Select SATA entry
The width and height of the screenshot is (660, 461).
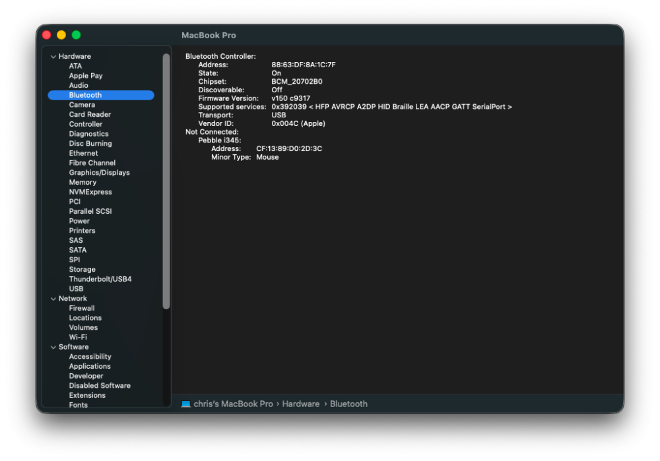pos(78,250)
